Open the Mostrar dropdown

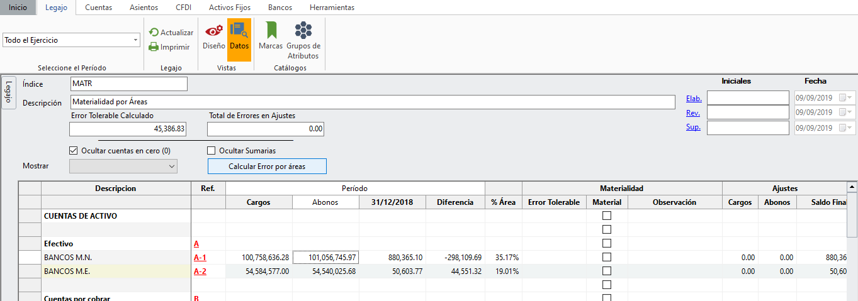pyautogui.click(x=171, y=167)
